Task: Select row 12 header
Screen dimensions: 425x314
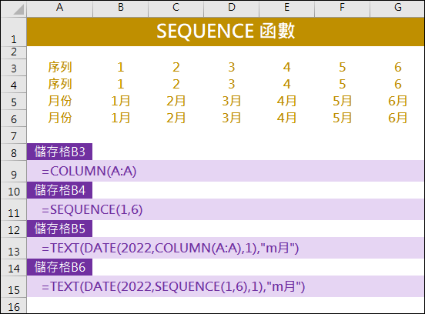Action: pyautogui.click(x=14, y=229)
